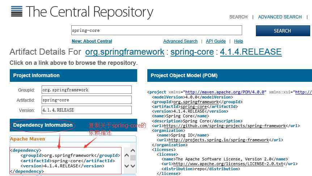The width and height of the screenshot is (312, 176).
Task: Open ADVANCED SEARCH in the top navigation
Action: point(280,17)
